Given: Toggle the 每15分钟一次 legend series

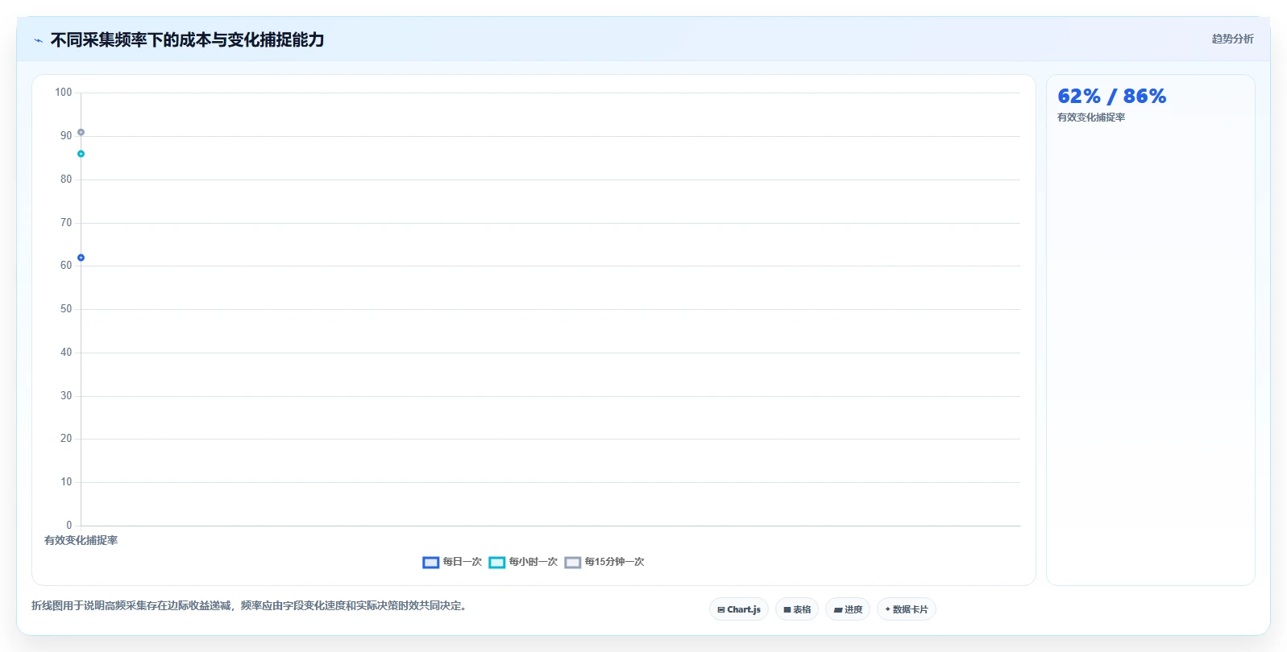Looking at the screenshot, I should 604,562.
